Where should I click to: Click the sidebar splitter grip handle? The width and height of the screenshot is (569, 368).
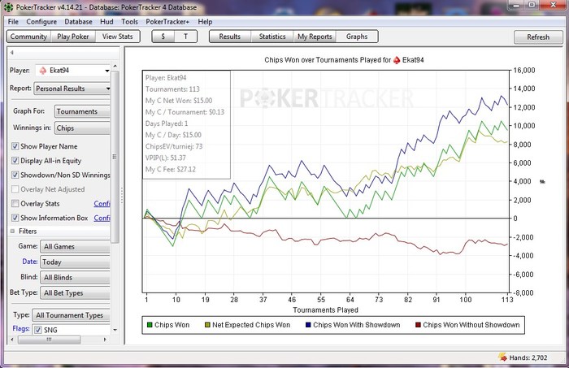click(x=122, y=196)
